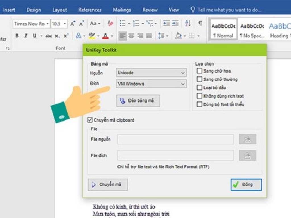This screenshot has width=291, height=218.
Task: Click the File nguồn path field
Action: pyautogui.click(x=175, y=139)
